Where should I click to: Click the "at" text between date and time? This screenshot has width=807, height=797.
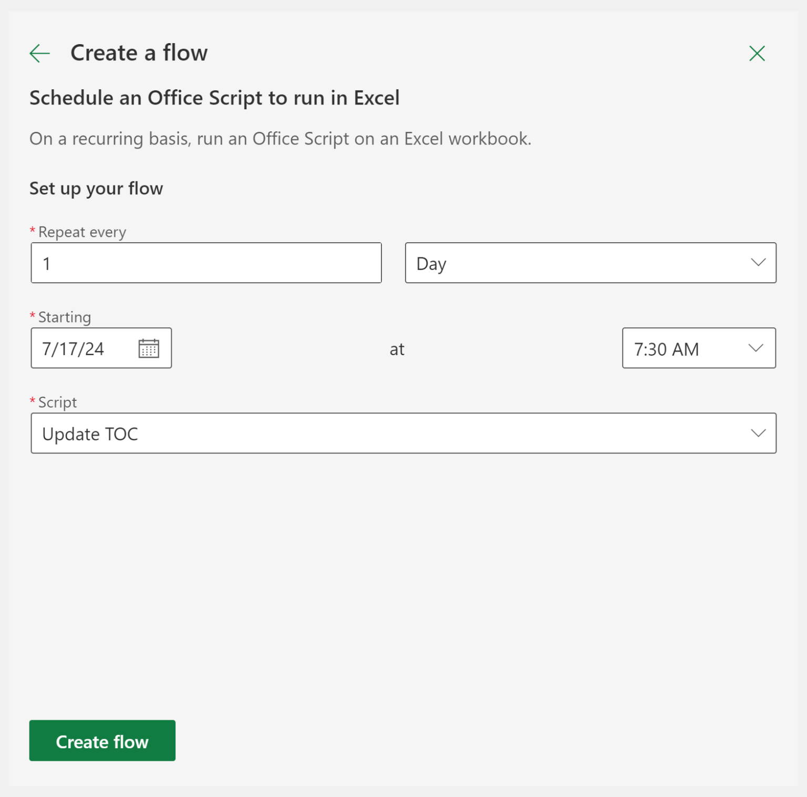397,349
